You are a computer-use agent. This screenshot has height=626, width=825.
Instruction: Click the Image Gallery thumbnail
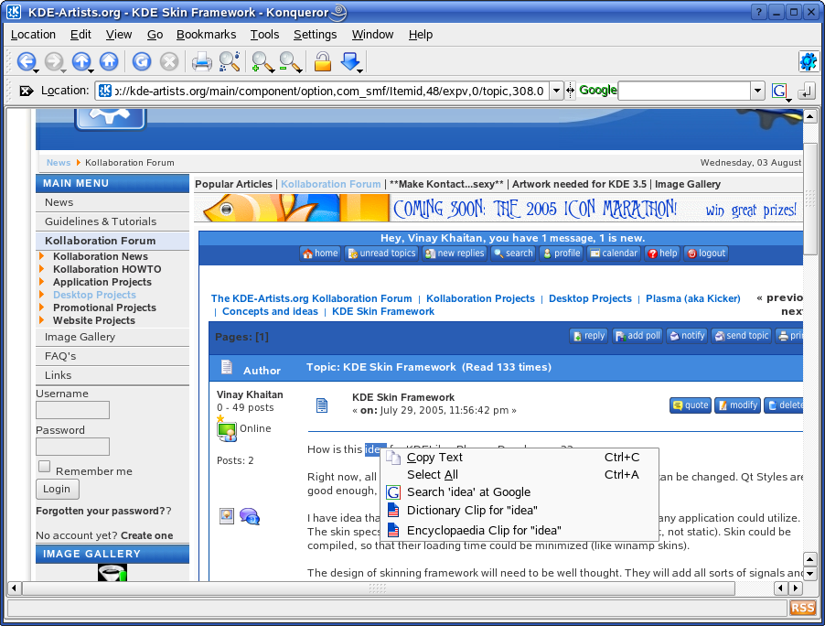(x=112, y=573)
